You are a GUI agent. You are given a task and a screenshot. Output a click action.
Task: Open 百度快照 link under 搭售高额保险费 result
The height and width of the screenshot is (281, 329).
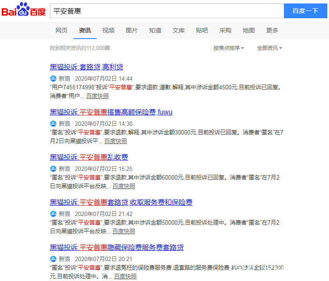(115, 141)
